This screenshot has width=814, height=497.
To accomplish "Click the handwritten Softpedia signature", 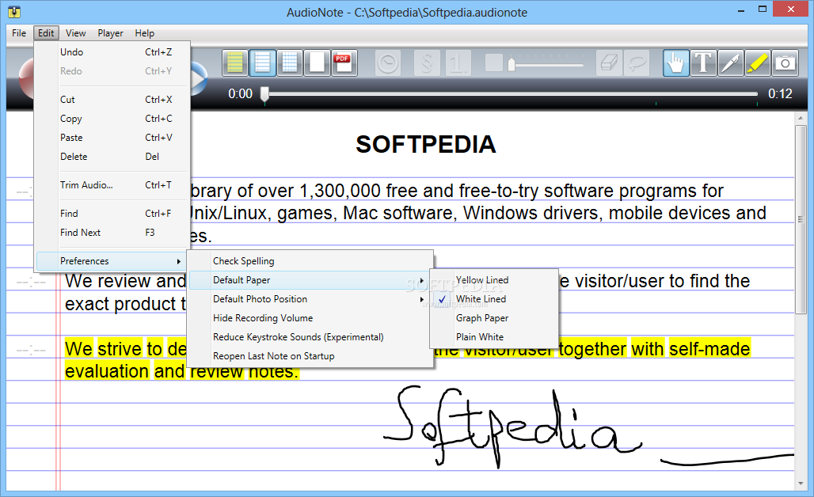I will [512, 427].
